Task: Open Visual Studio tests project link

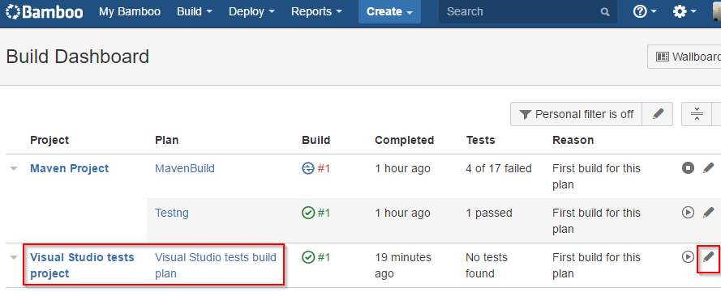Action: [82, 265]
